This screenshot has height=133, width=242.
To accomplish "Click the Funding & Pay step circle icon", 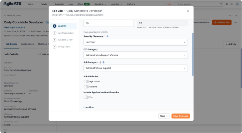I will click(x=55, y=40).
